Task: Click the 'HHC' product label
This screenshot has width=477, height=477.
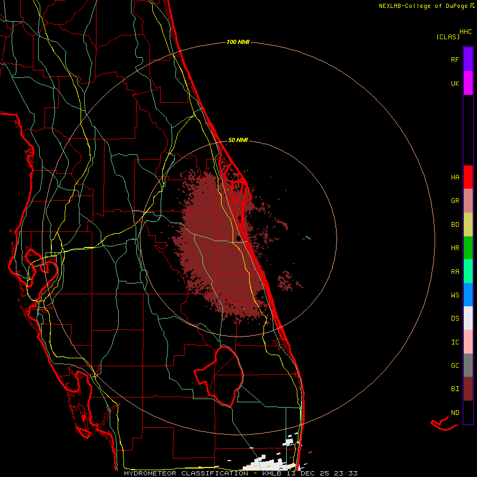Action: [x=466, y=32]
